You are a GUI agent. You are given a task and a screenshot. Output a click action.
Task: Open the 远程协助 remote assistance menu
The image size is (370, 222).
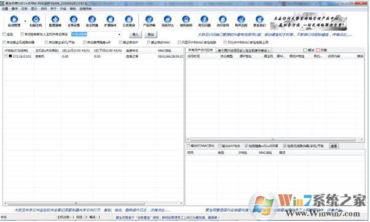85,9
